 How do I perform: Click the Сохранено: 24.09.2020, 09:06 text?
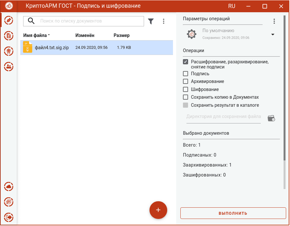coord(226,38)
